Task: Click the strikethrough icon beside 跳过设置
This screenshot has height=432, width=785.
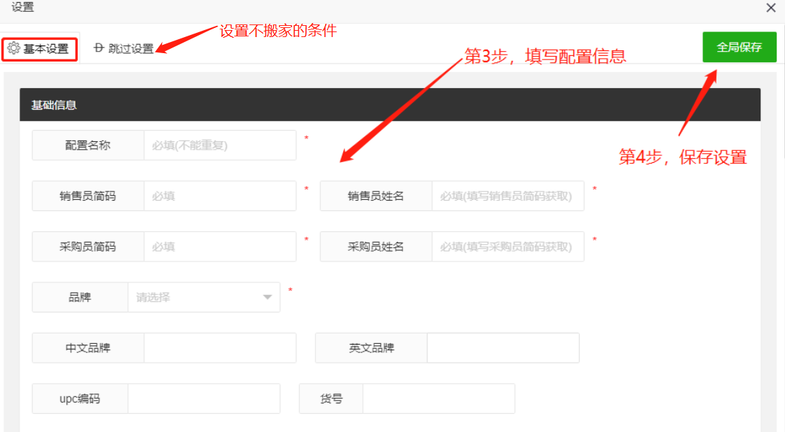Action: pos(99,48)
